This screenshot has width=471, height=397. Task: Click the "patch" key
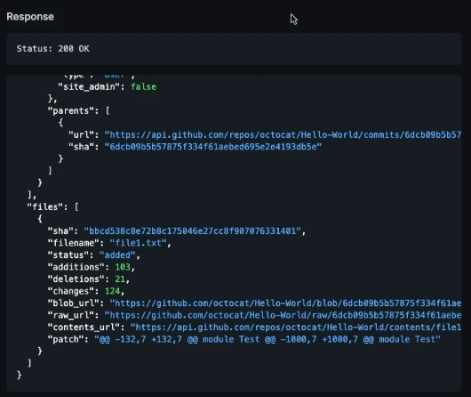point(66,339)
